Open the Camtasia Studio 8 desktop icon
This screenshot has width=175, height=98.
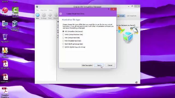tap(15, 12)
